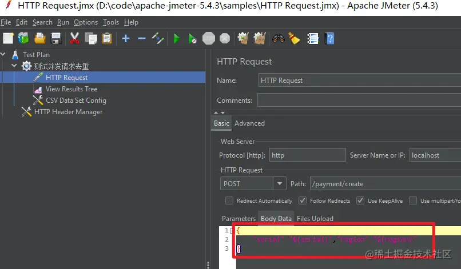Click the Stop test icon
The width and height of the screenshot is (461, 269).
coord(209,38)
